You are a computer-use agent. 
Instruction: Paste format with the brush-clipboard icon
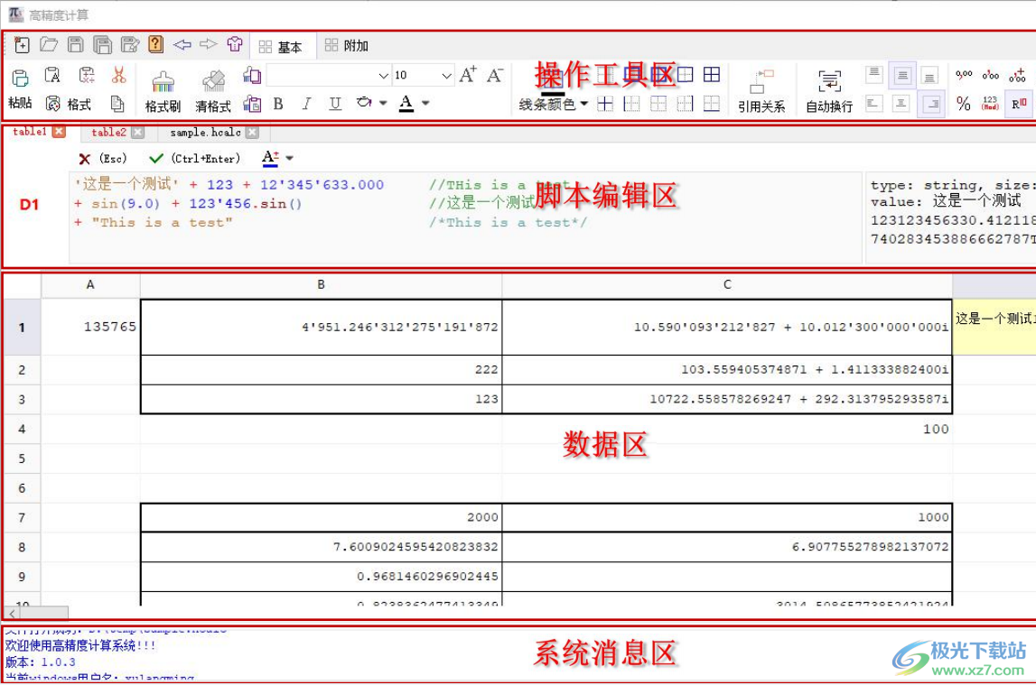(x=252, y=104)
